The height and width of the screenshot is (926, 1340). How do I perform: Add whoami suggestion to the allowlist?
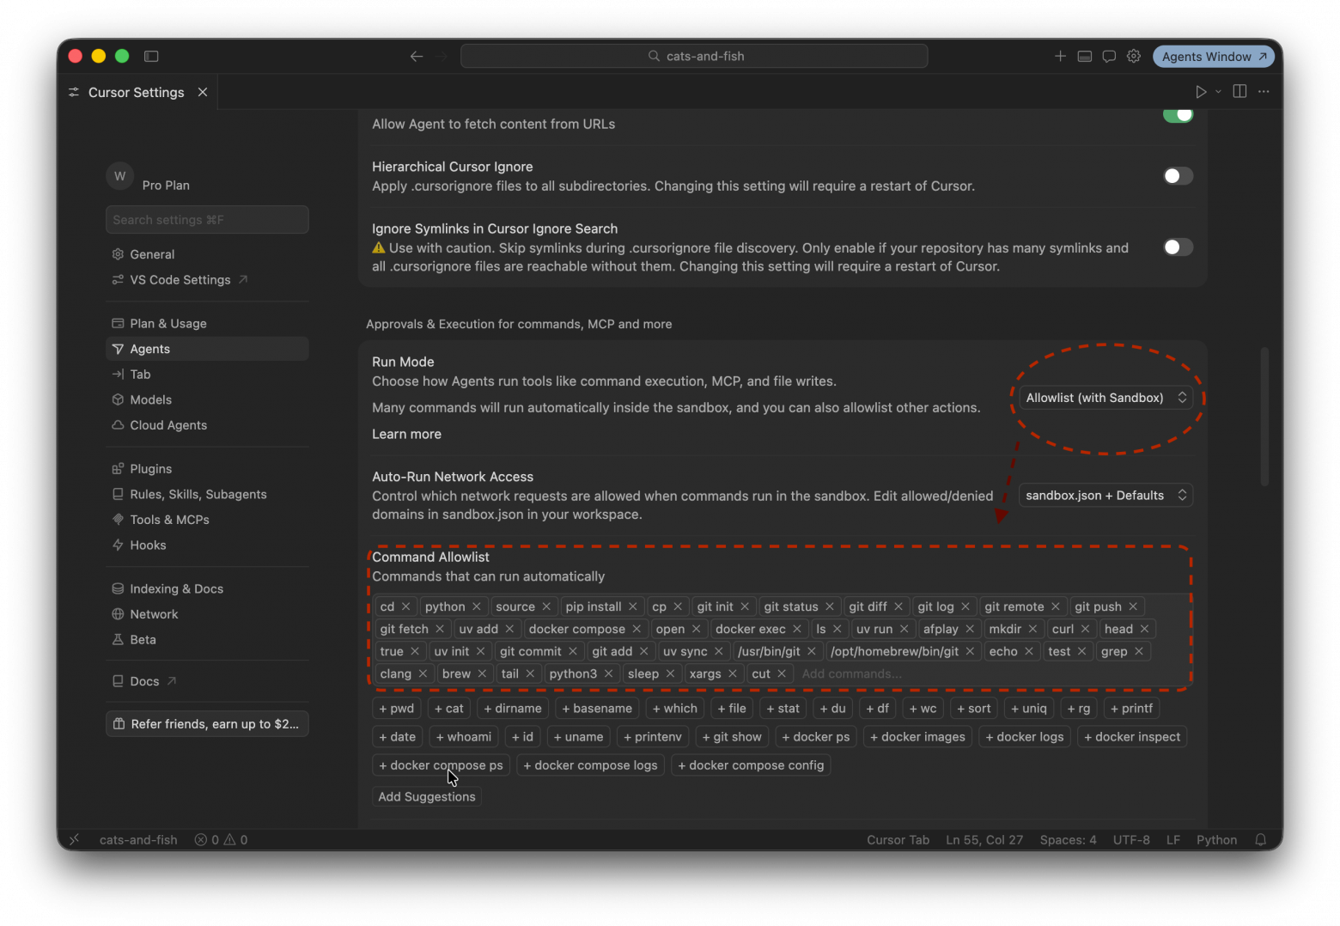464,737
